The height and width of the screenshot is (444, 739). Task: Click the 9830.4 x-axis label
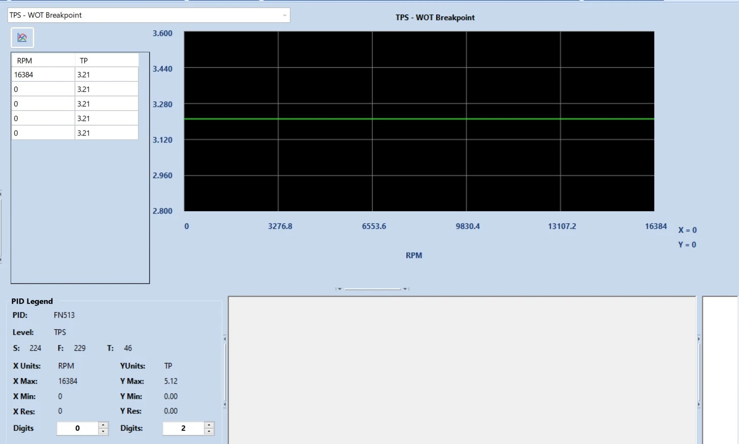pyautogui.click(x=468, y=226)
